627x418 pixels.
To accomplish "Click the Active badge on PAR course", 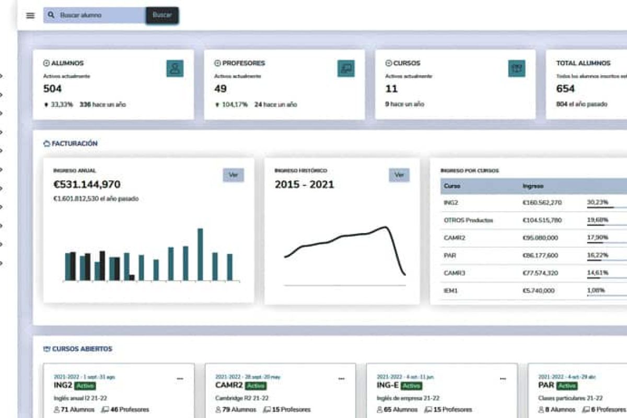I will point(567,386).
